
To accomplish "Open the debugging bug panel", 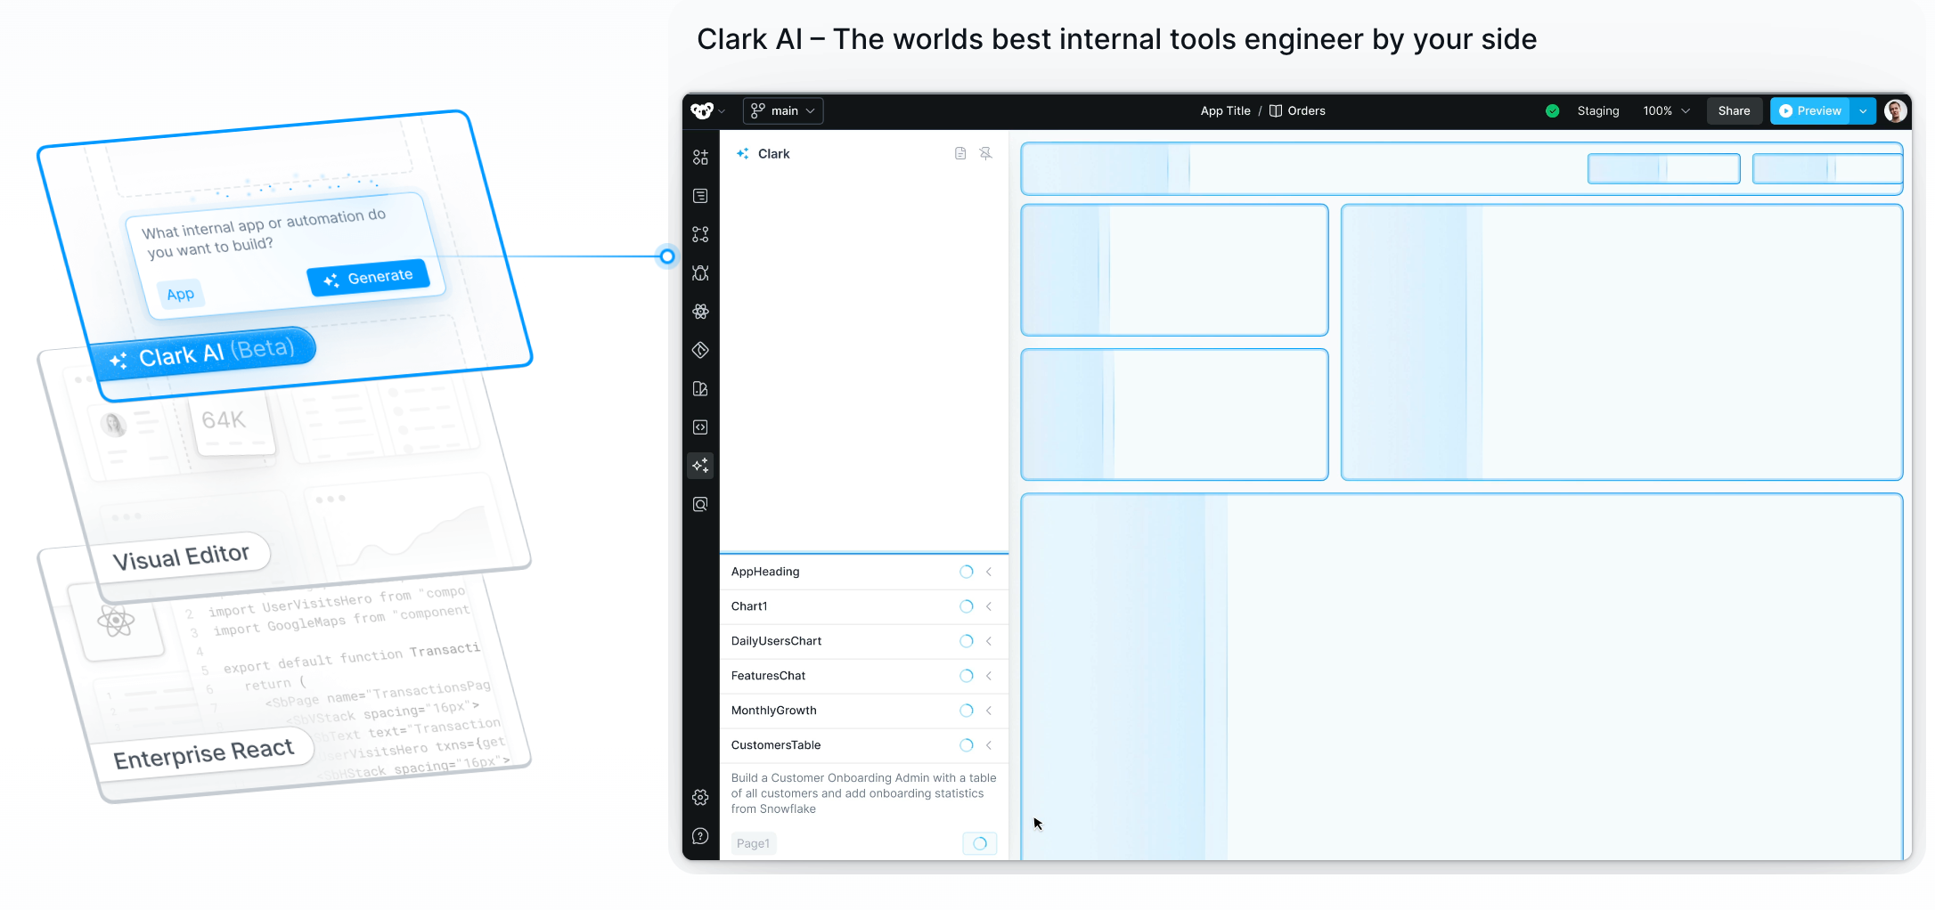I will (x=700, y=273).
